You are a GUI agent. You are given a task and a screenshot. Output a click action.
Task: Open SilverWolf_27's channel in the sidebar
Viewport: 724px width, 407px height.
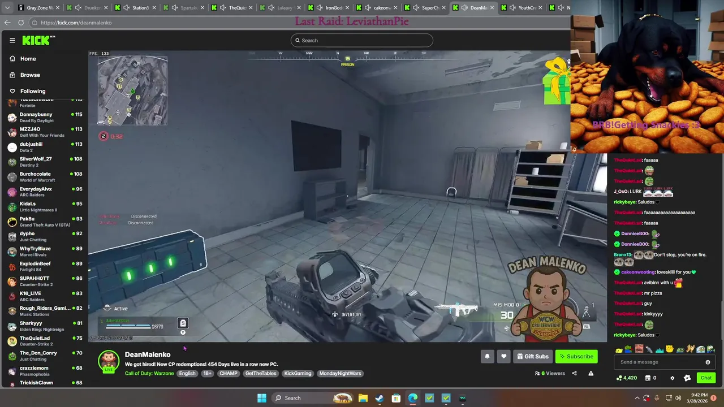coord(44,162)
